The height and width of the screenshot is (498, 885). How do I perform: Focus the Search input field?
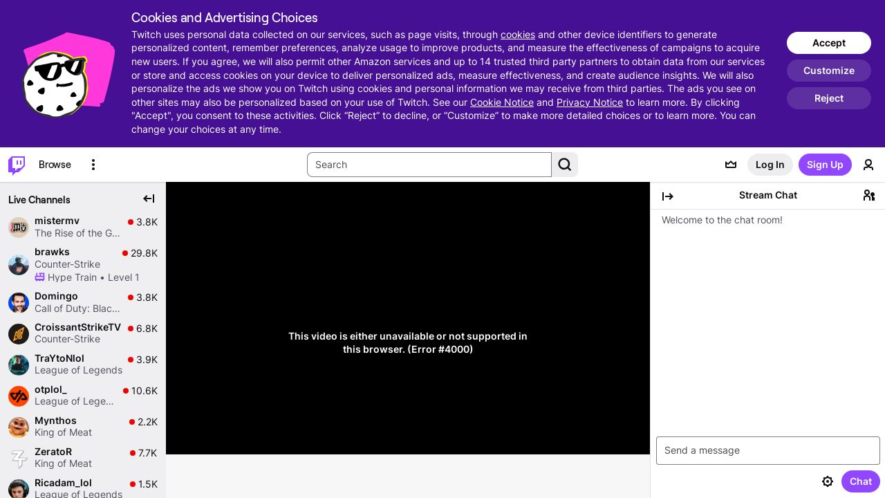[429, 165]
